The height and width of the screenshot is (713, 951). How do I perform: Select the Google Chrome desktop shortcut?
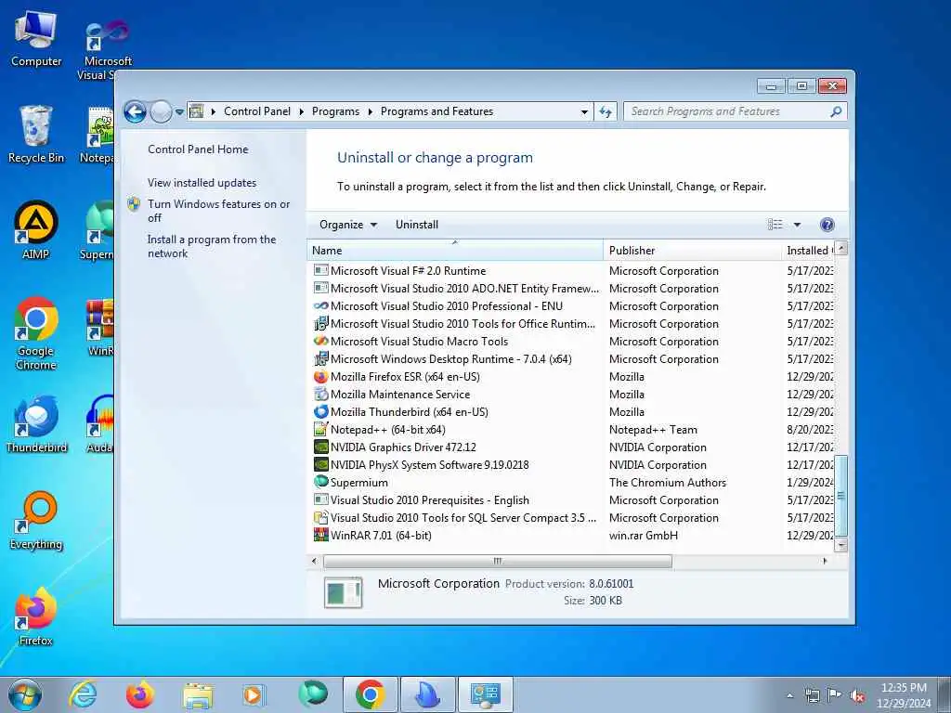point(36,333)
